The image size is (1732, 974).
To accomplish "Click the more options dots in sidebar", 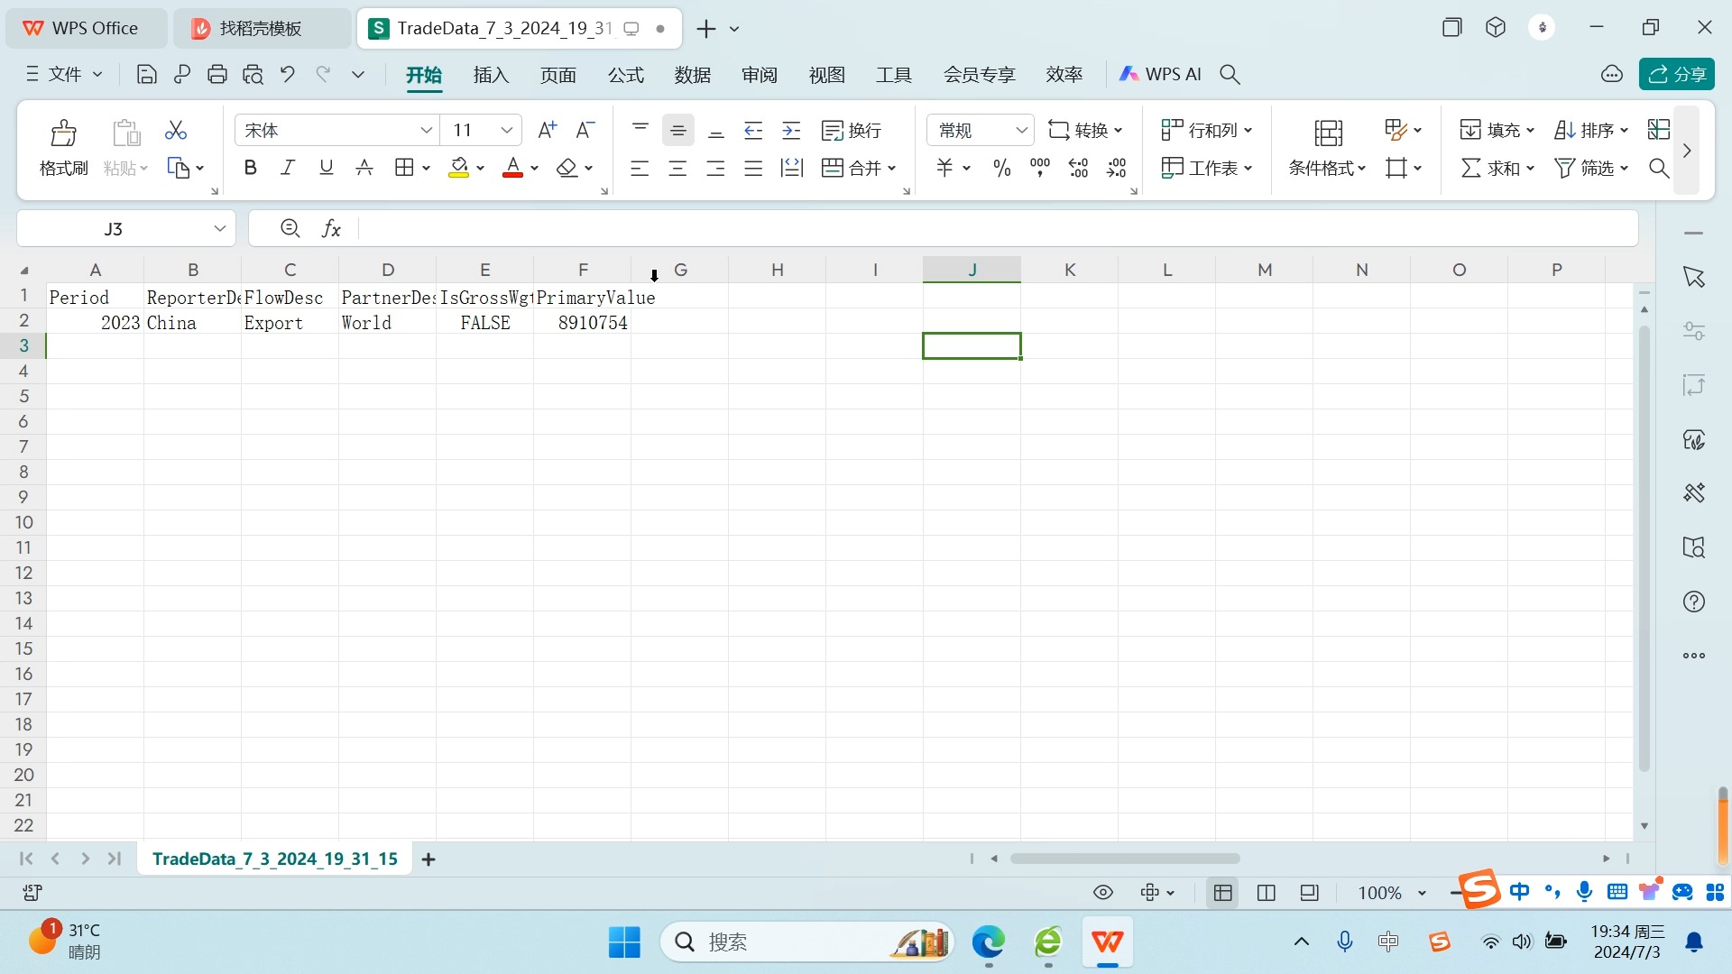I will [1694, 656].
